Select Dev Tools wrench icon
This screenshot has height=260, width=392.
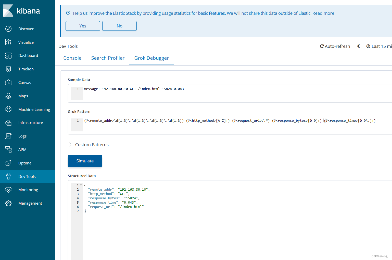(x=8, y=176)
